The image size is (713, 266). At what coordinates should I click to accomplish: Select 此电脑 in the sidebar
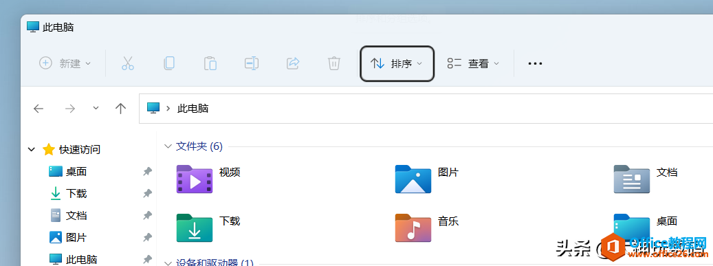pos(81,259)
